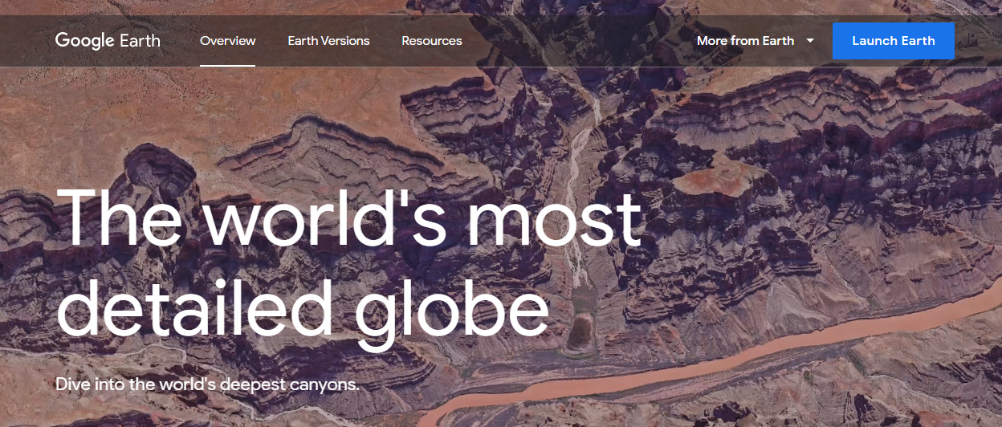This screenshot has height=427, width=1002.
Task: Click the blue Launch Earth button
Action: [x=894, y=41]
